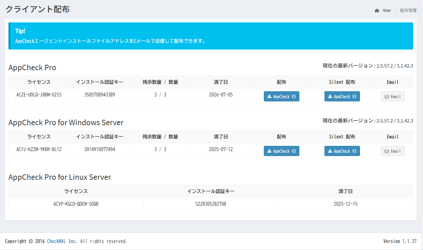Click the クライアント配布 page title
The height and width of the screenshot is (250, 423).
point(38,9)
